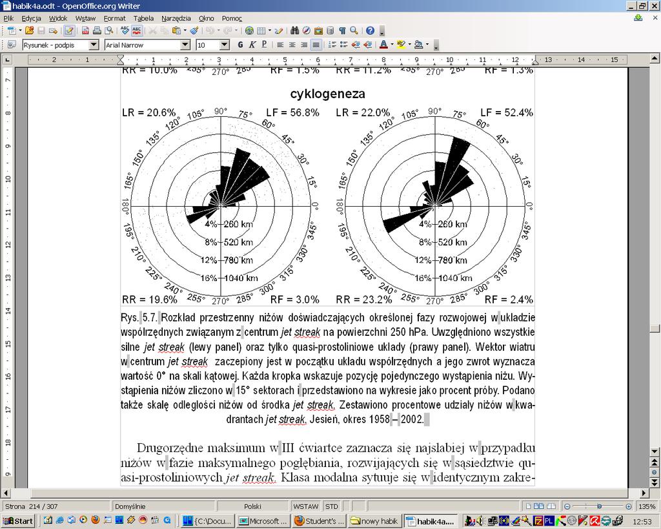Click WSTAW insert mode in status bar
Image resolution: width=661 pixels, height=529 pixels.
(x=305, y=506)
